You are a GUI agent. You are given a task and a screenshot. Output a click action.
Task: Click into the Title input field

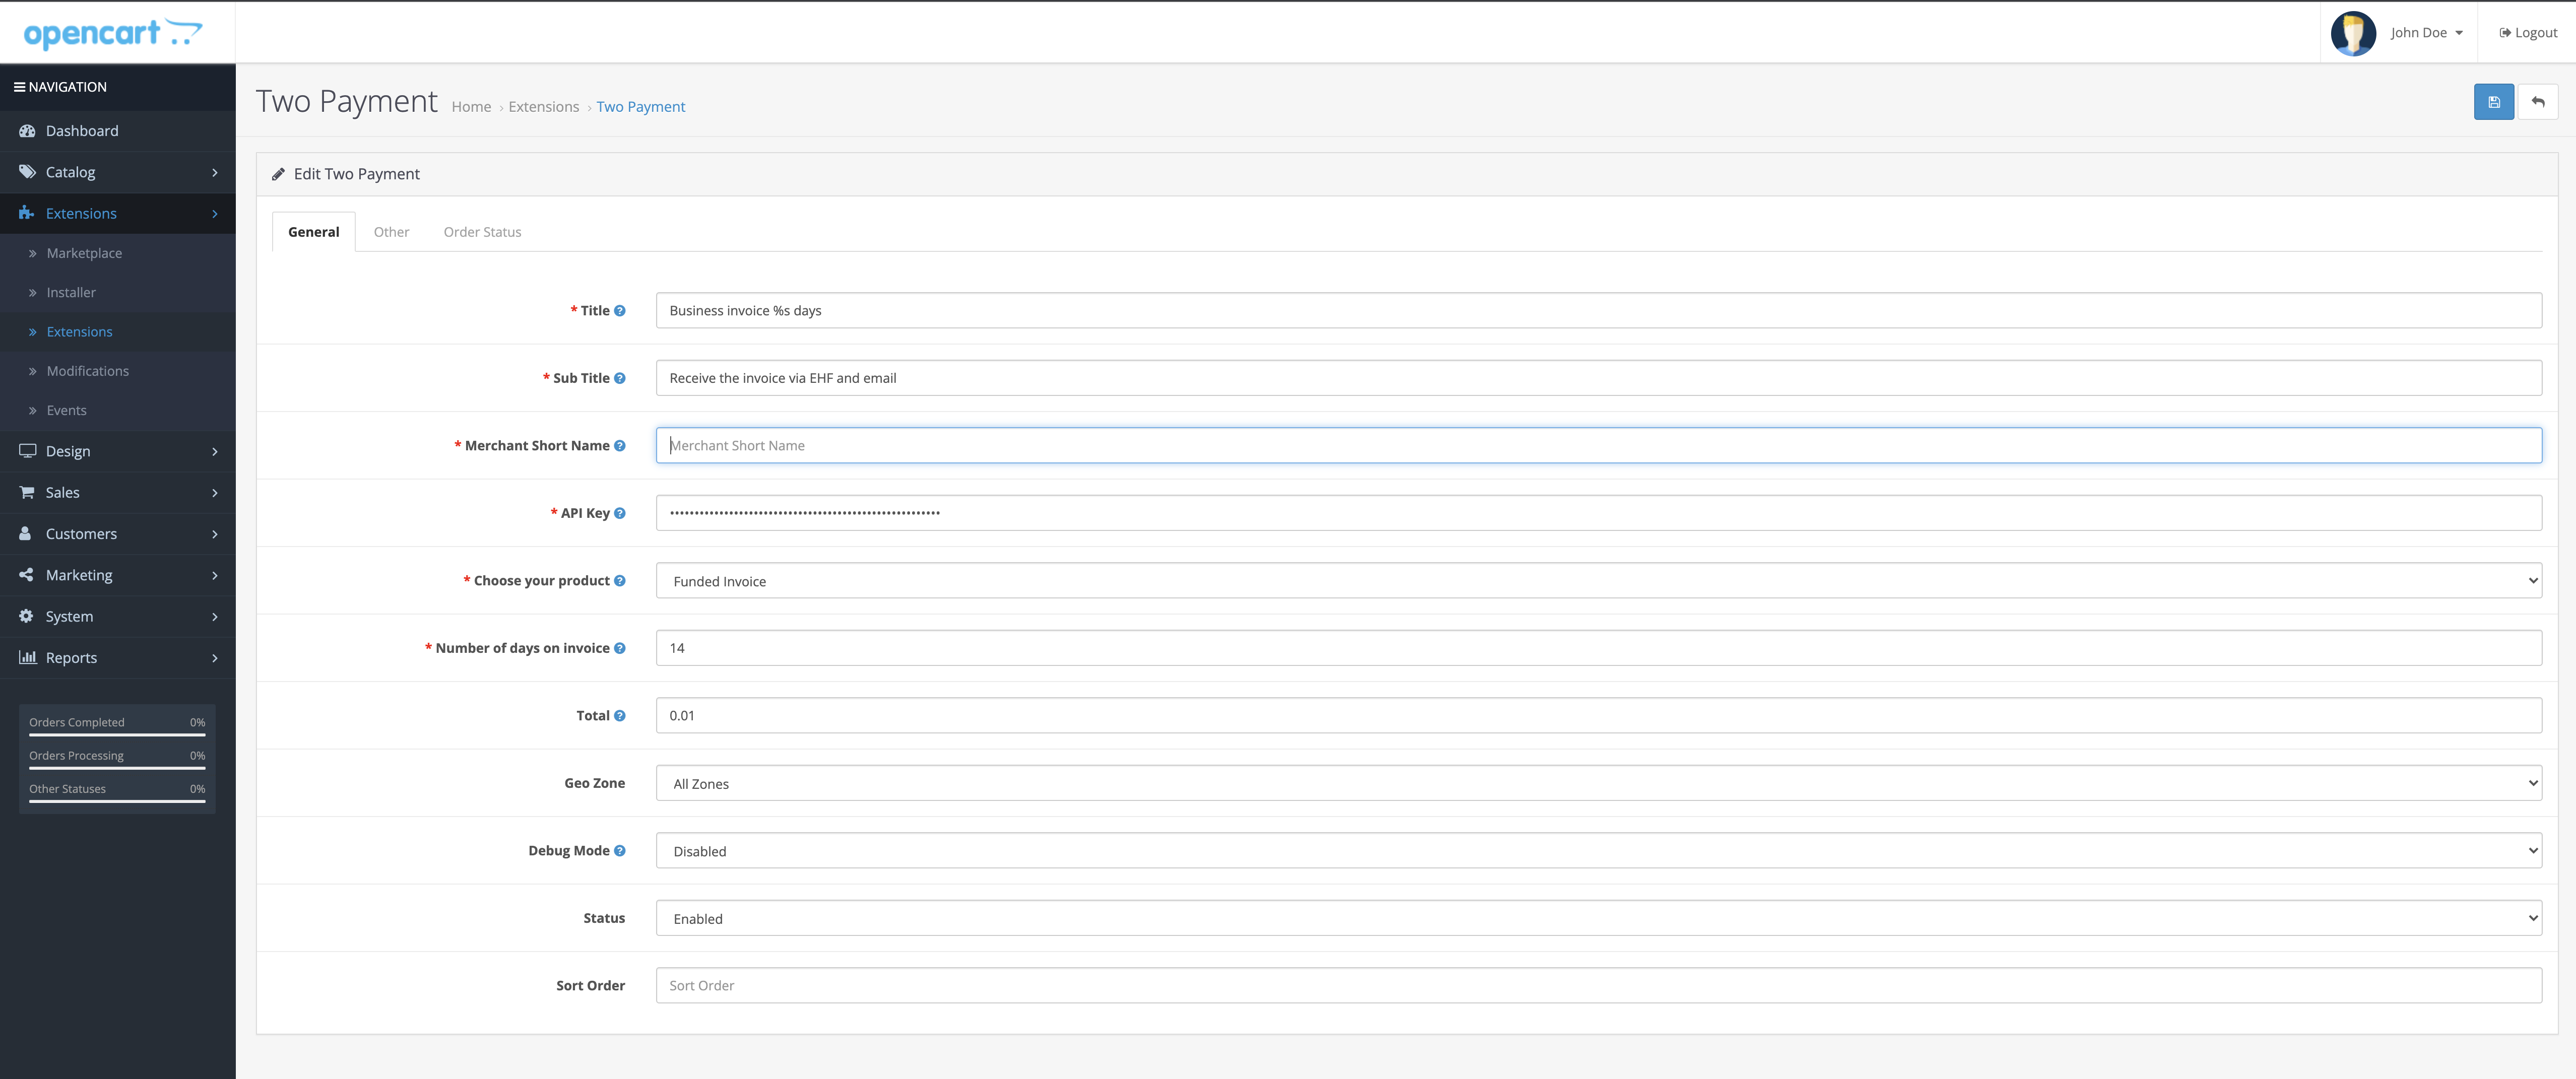(1598, 311)
